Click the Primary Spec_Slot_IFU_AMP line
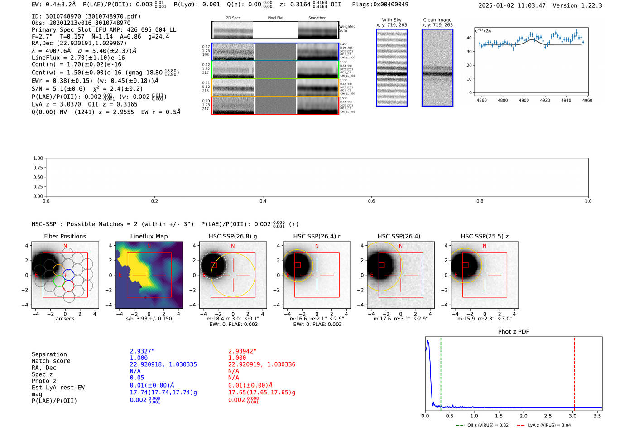Image resolution: width=634 pixels, height=432 pixels. pos(104,30)
